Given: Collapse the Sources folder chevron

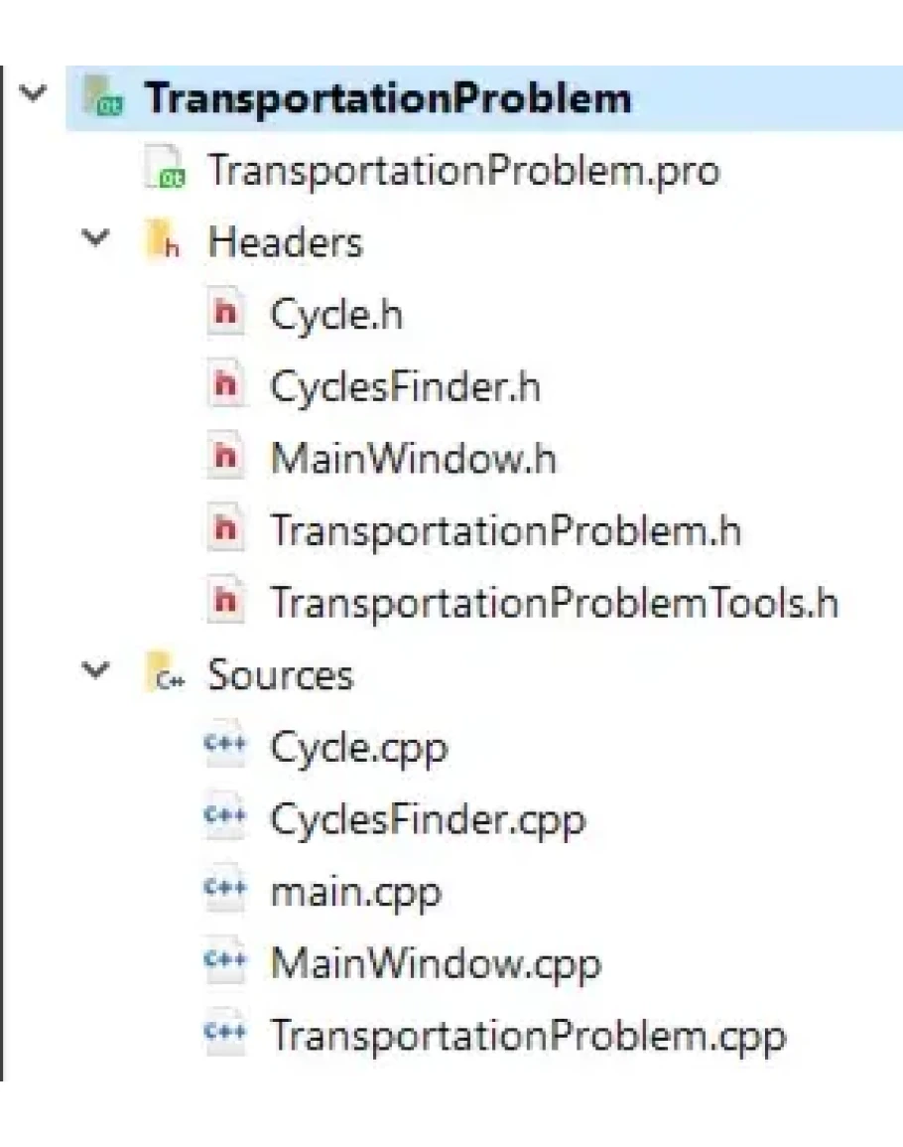Looking at the screenshot, I should 96,674.
